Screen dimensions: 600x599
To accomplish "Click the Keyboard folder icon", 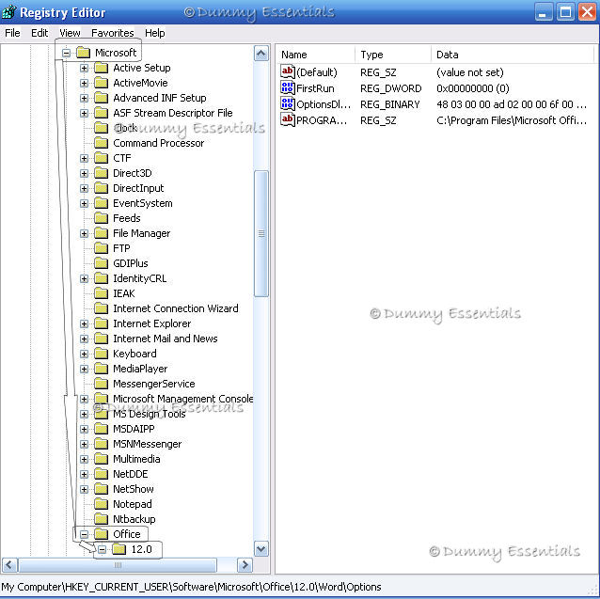I will (101, 354).
